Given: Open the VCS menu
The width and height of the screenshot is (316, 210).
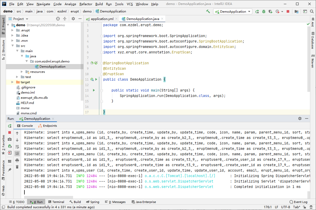Looking at the screenshot, I should click(130, 4).
